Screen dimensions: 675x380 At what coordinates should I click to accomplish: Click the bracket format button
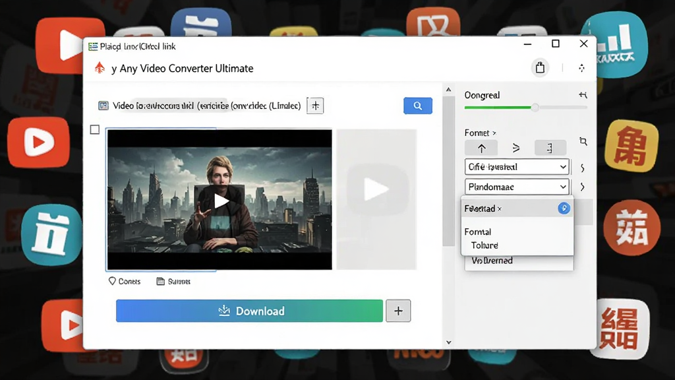click(550, 148)
